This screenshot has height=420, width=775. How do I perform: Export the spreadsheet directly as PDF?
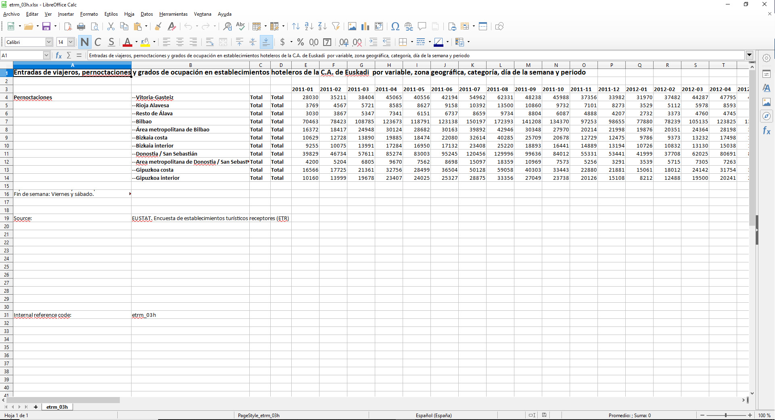[68, 26]
